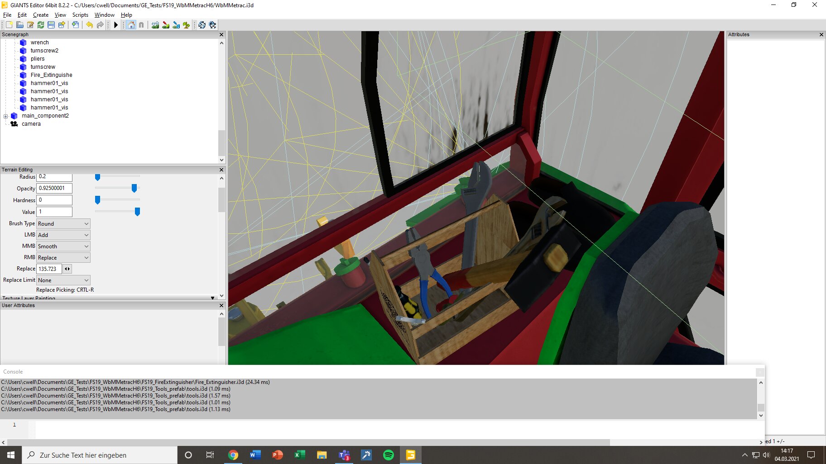
Task: Open the Create menu
Action: tap(40, 15)
